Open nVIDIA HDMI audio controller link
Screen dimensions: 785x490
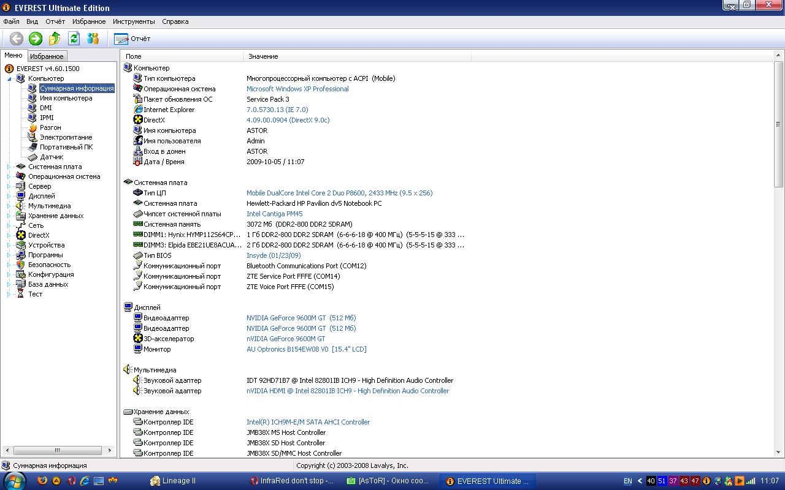pyautogui.click(x=348, y=391)
